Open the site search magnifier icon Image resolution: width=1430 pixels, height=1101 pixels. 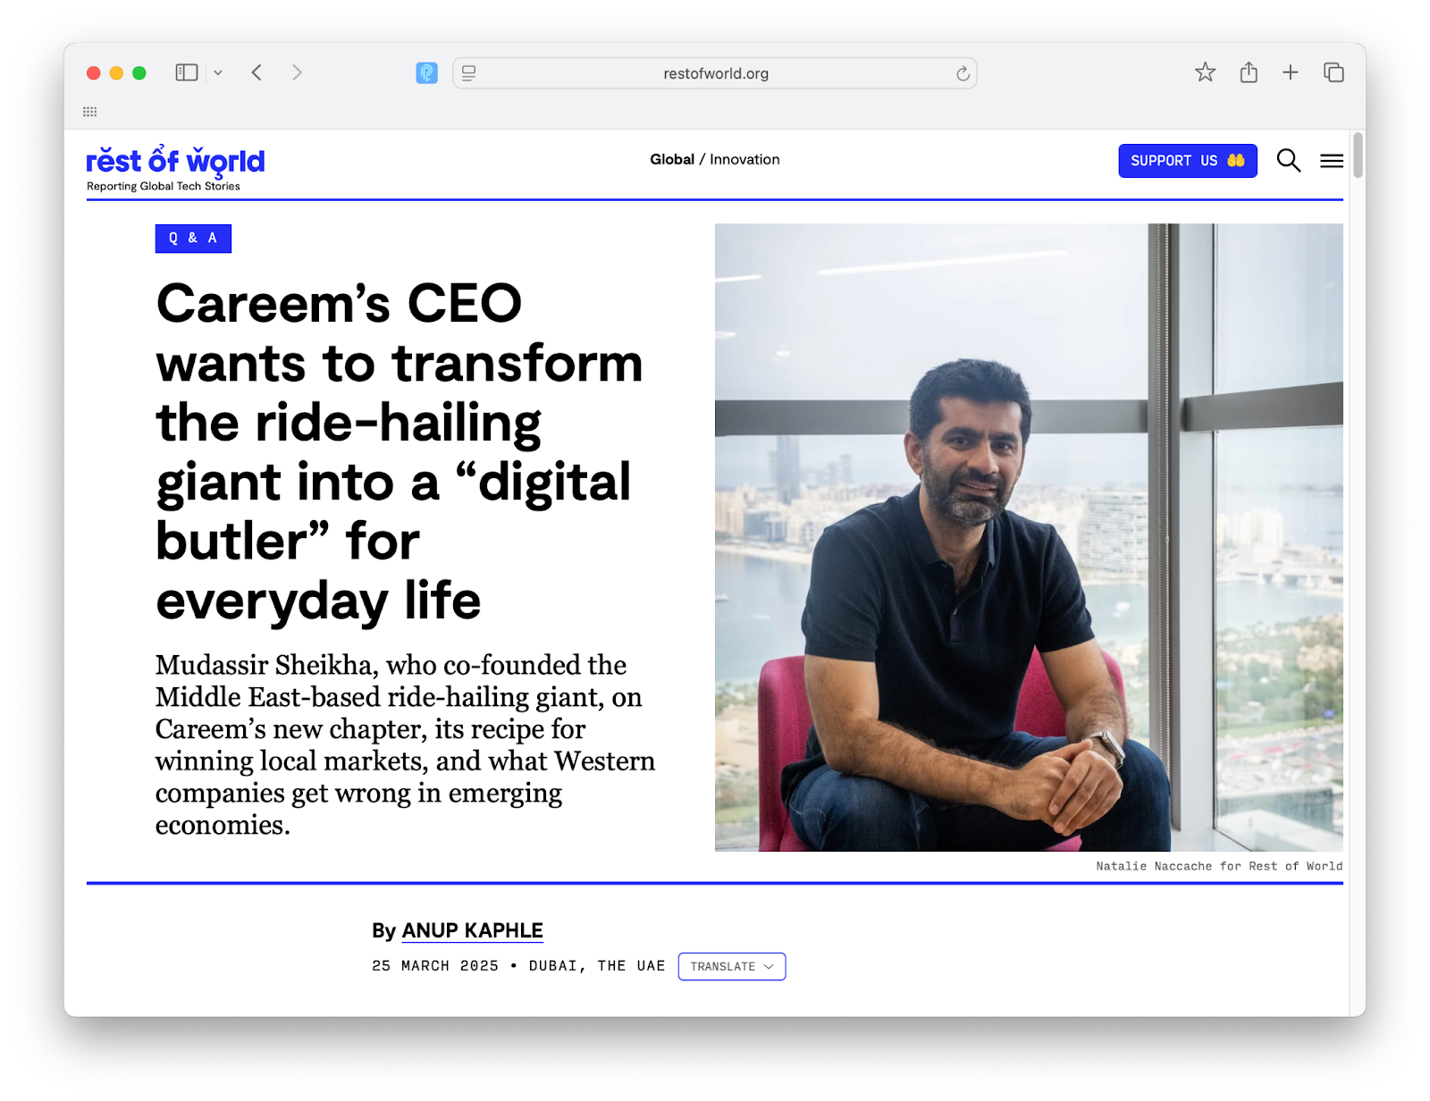click(x=1288, y=161)
